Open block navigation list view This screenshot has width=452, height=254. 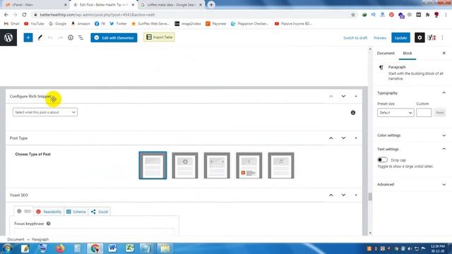coord(81,37)
